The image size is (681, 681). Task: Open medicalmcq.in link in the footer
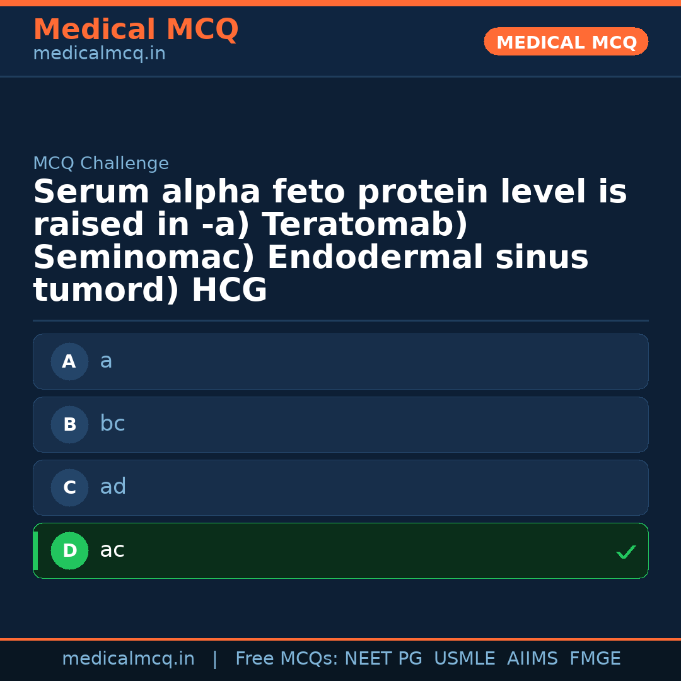click(128, 659)
